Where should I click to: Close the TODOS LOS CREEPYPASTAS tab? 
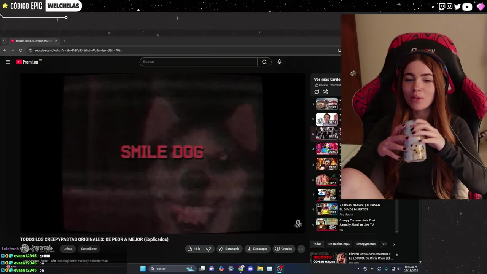pyautogui.click(x=56, y=41)
